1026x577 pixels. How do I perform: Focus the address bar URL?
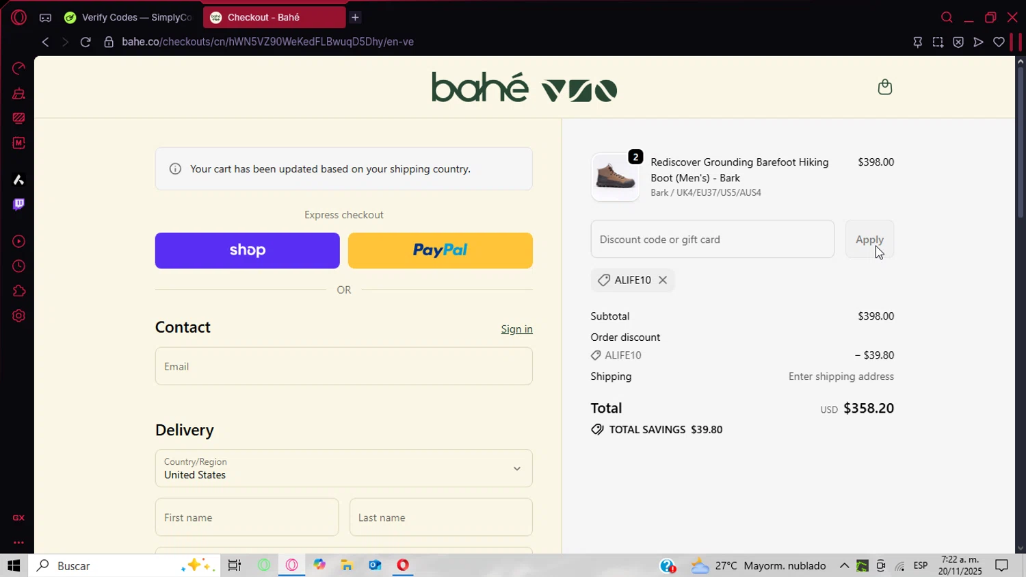coord(267,42)
